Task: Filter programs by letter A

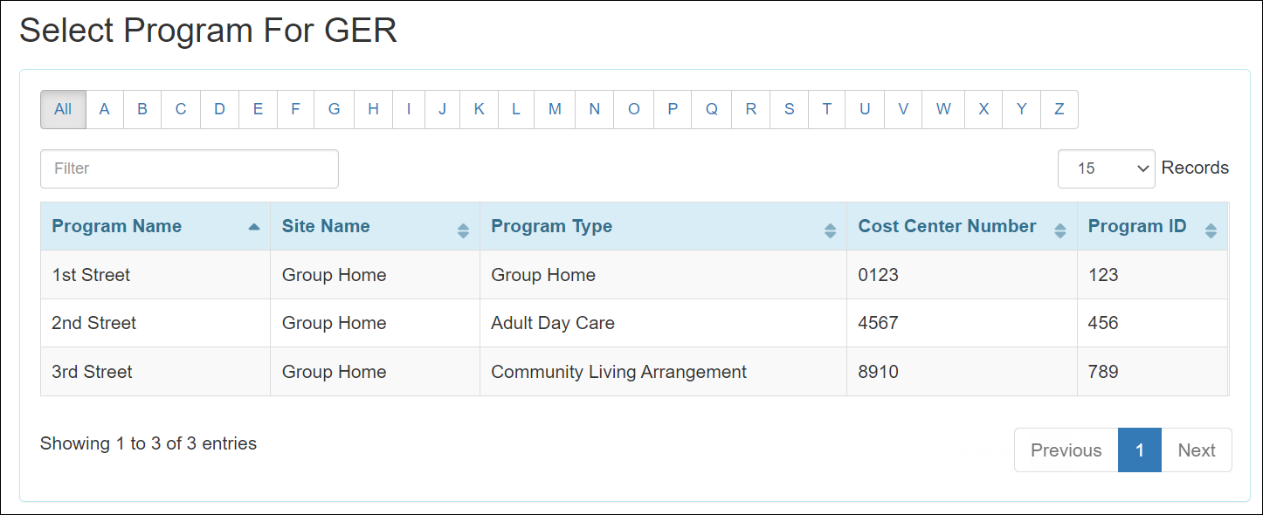Action: (x=105, y=109)
